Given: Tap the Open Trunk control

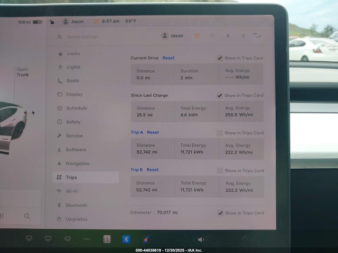Looking at the screenshot, I should [x=23, y=72].
